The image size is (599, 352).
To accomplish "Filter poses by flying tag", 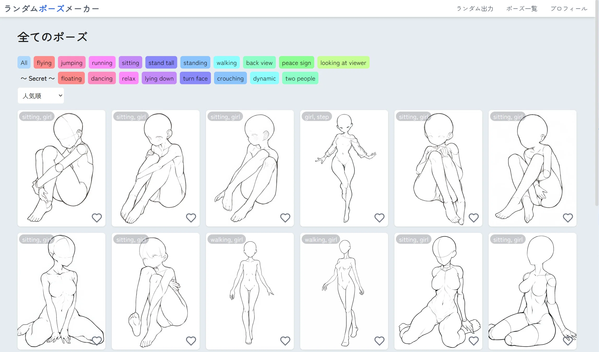I will (x=44, y=63).
